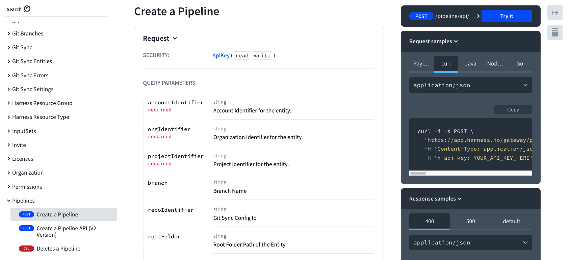
Task: Click the POST badge beside Create a Pipeline
Action: coord(26,214)
